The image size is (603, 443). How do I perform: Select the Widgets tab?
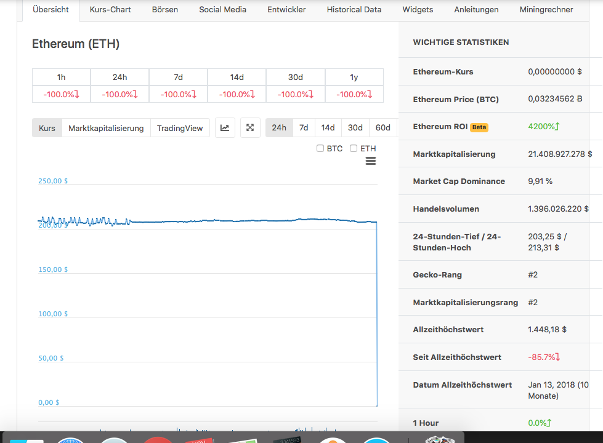point(418,9)
